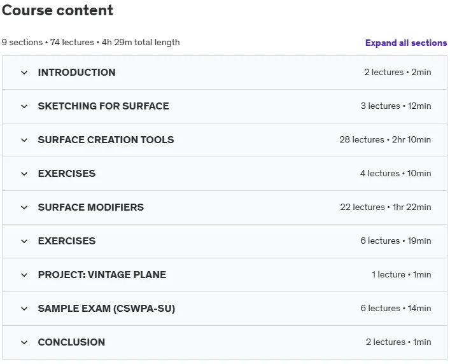Expand the INTRODUCTION section chevron
The width and height of the screenshot is (450, 364).
click(x=24, y=73)
